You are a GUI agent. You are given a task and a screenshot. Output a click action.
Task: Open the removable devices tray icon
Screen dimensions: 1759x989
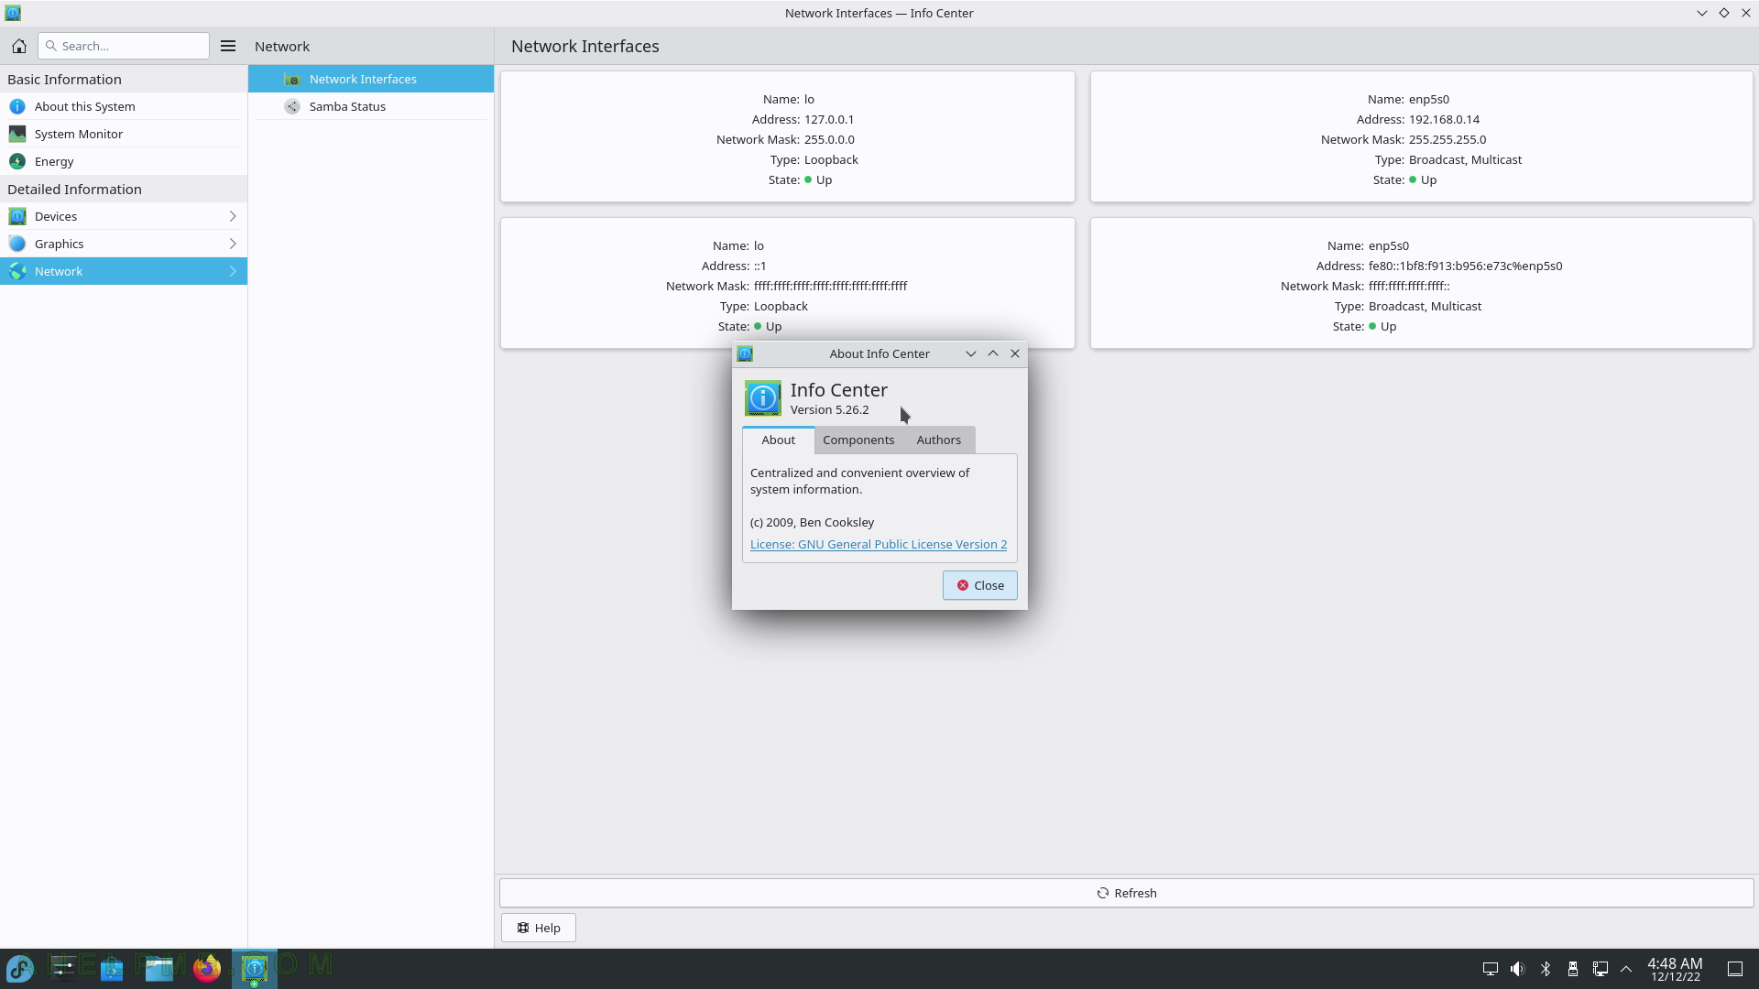pos(1573,969)
